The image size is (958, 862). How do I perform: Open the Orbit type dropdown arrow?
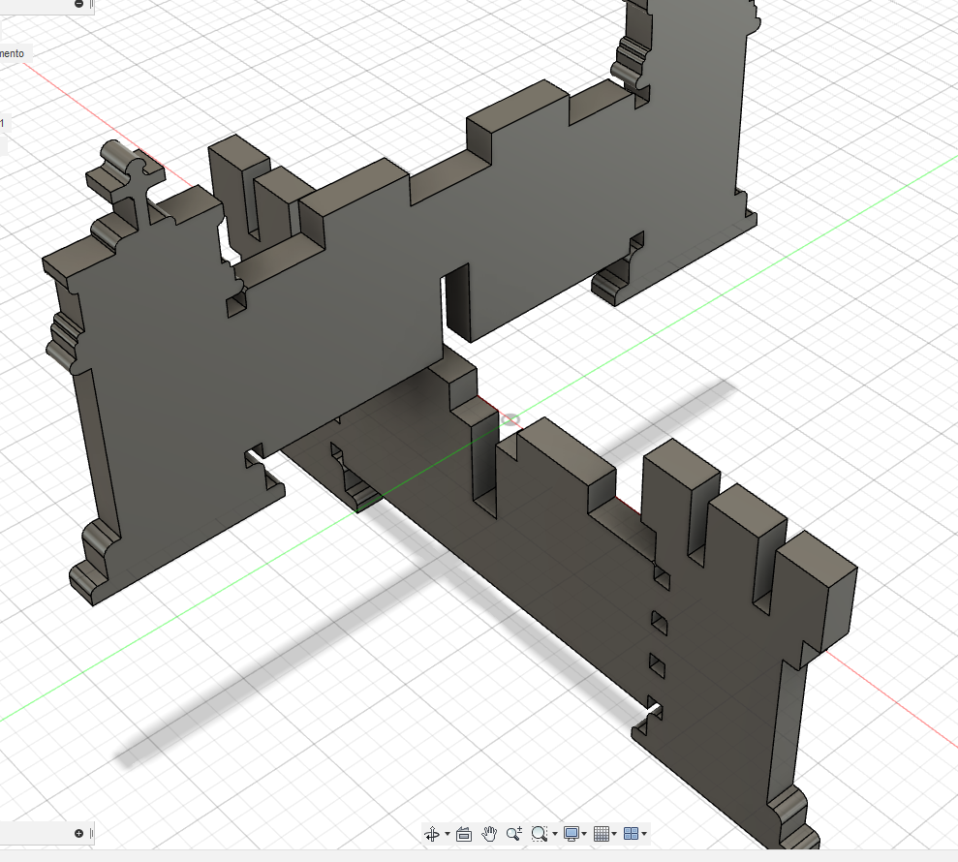(448, 834)
